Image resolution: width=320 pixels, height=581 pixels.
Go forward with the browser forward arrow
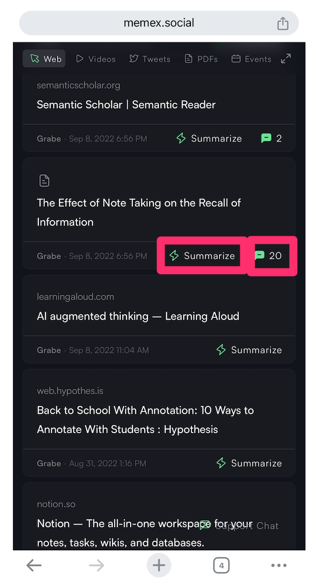click(x=97, y=565)
